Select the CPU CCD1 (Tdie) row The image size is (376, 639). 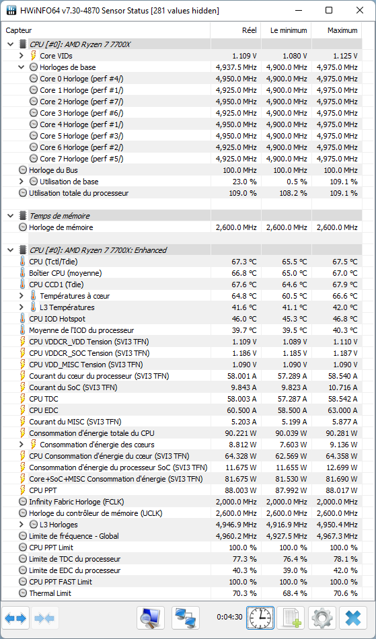point(182,285)
